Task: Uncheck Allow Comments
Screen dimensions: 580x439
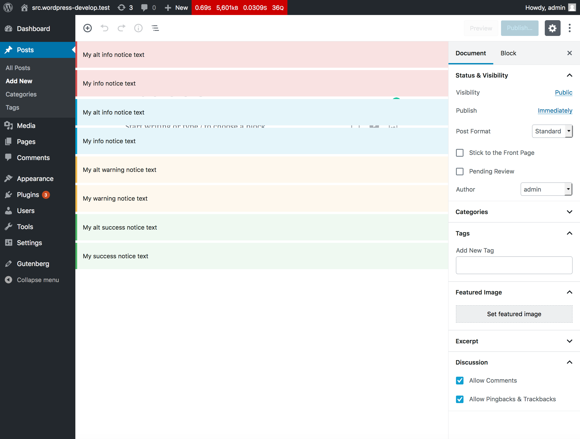Action: pyautogui.click(x=460, y=380)
